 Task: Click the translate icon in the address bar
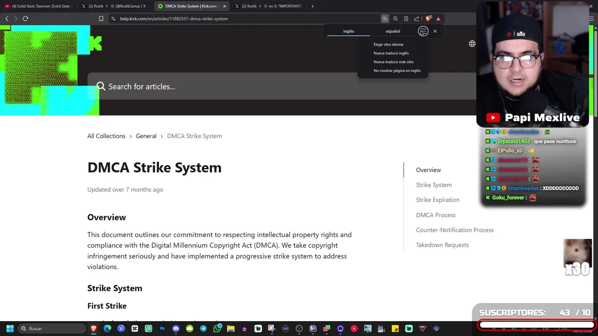[x=384, y=19]
